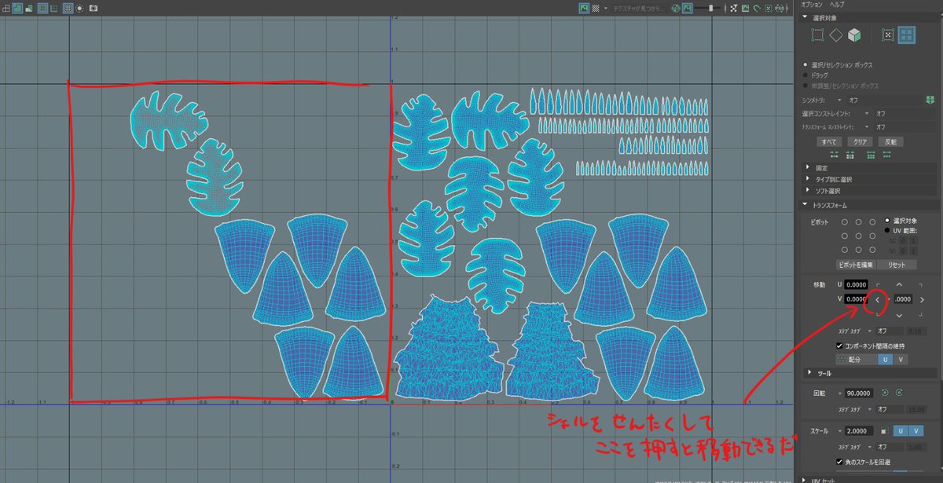Click the クリア button
Screen dimensions: 943x483
pyautogui.click(x=860, y=142)
